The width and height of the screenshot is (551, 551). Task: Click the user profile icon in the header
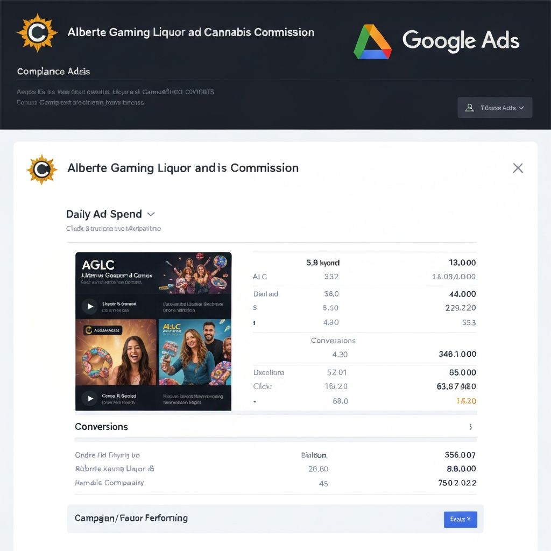click(x=469, y=108)
